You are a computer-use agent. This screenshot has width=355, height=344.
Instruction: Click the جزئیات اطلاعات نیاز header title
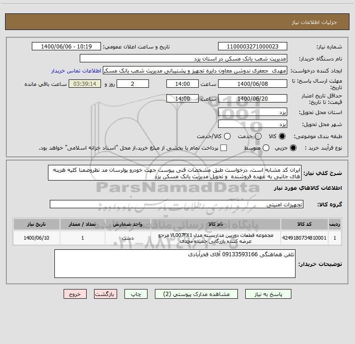coord(314,22)
